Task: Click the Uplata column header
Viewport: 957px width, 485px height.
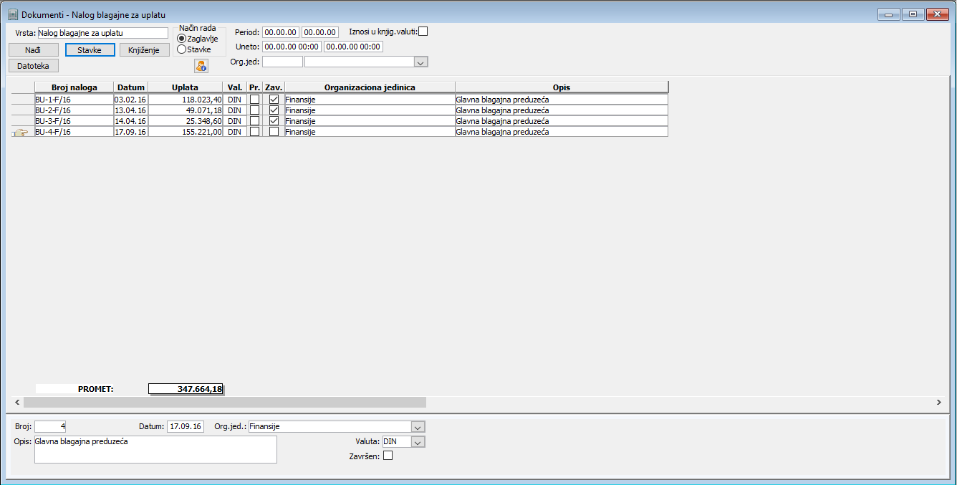Action: pyautogui.click(x=185, y=87)
